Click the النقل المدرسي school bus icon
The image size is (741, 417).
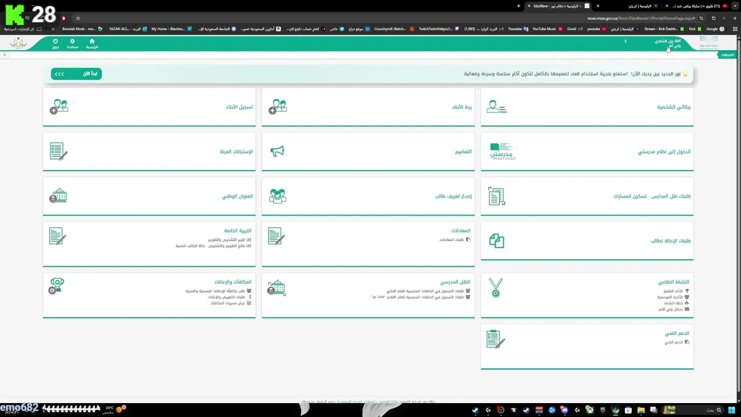pyautogui.click(x=277, y=287)
